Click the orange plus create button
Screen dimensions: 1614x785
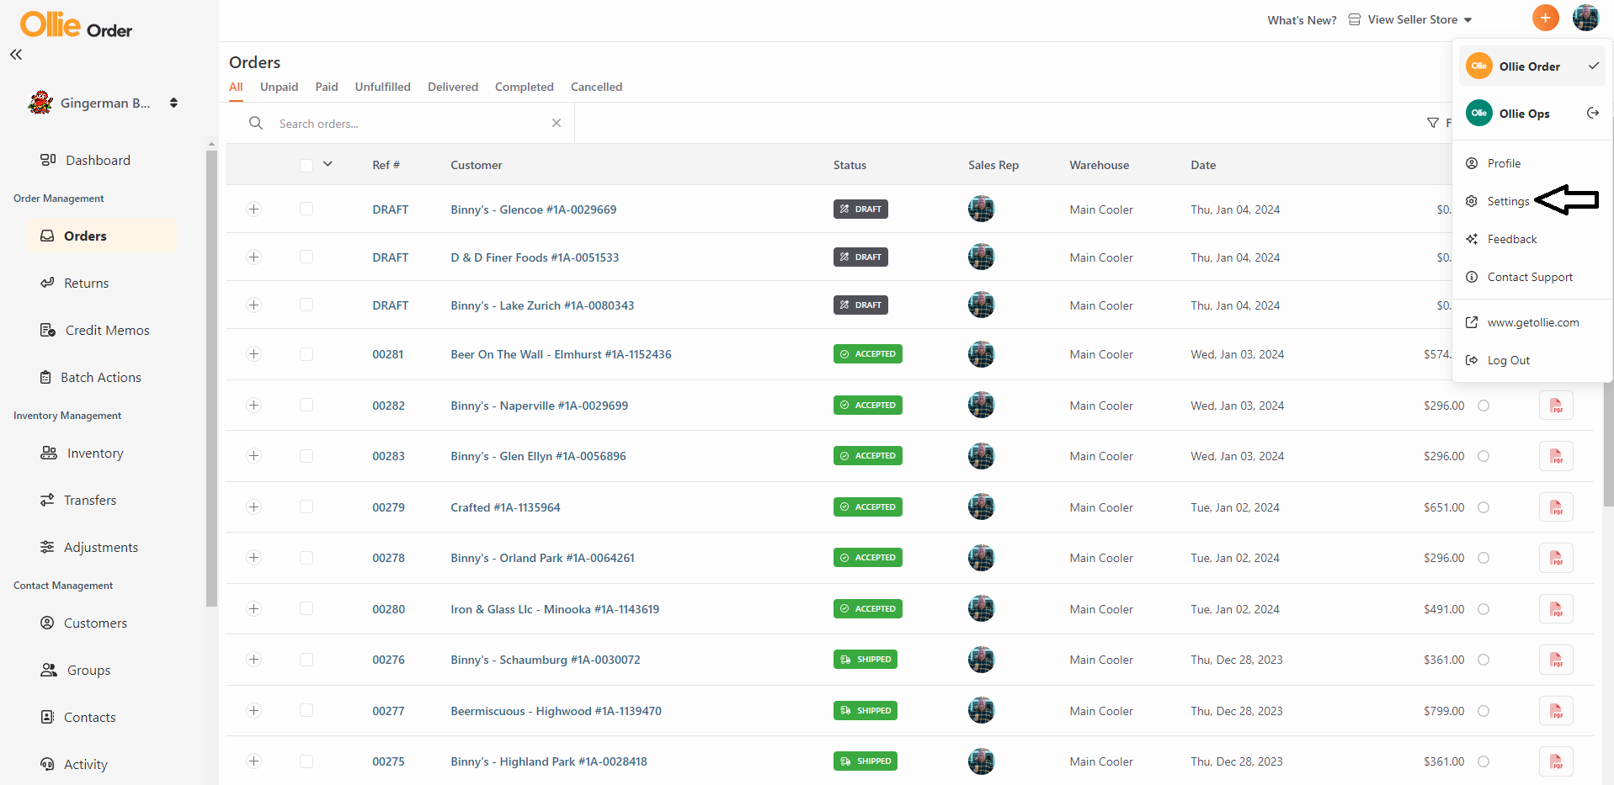click(1545, 18)
